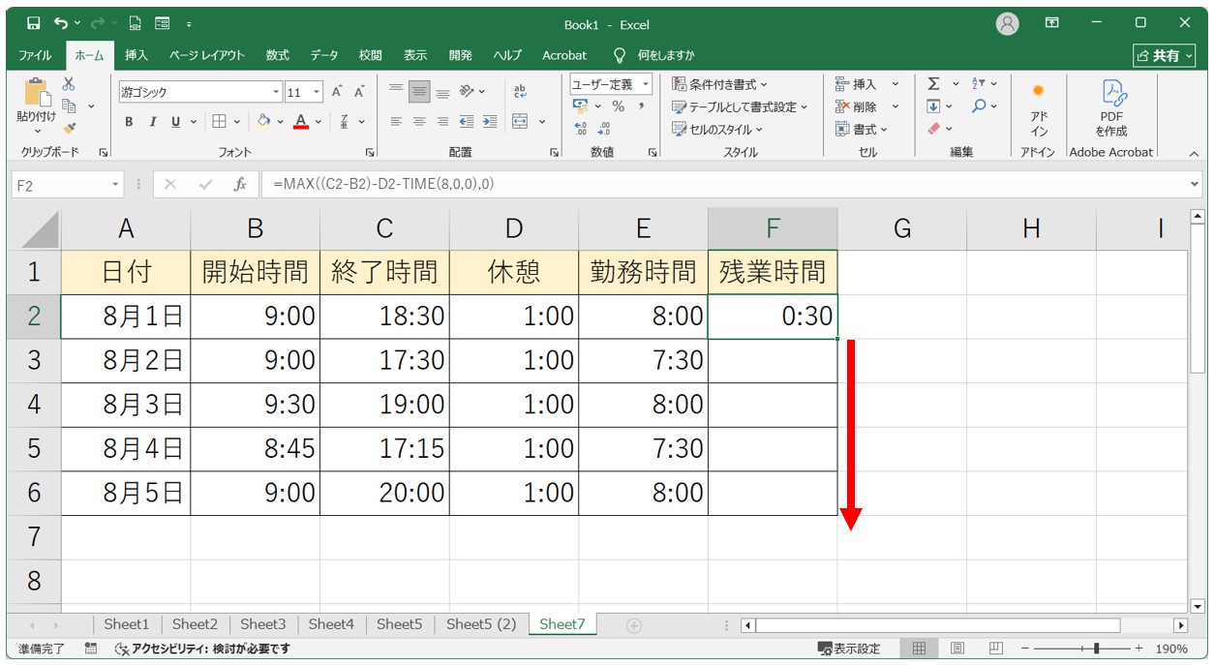Increase the indent level
The image size is (1214, 665).
[490, 122]
